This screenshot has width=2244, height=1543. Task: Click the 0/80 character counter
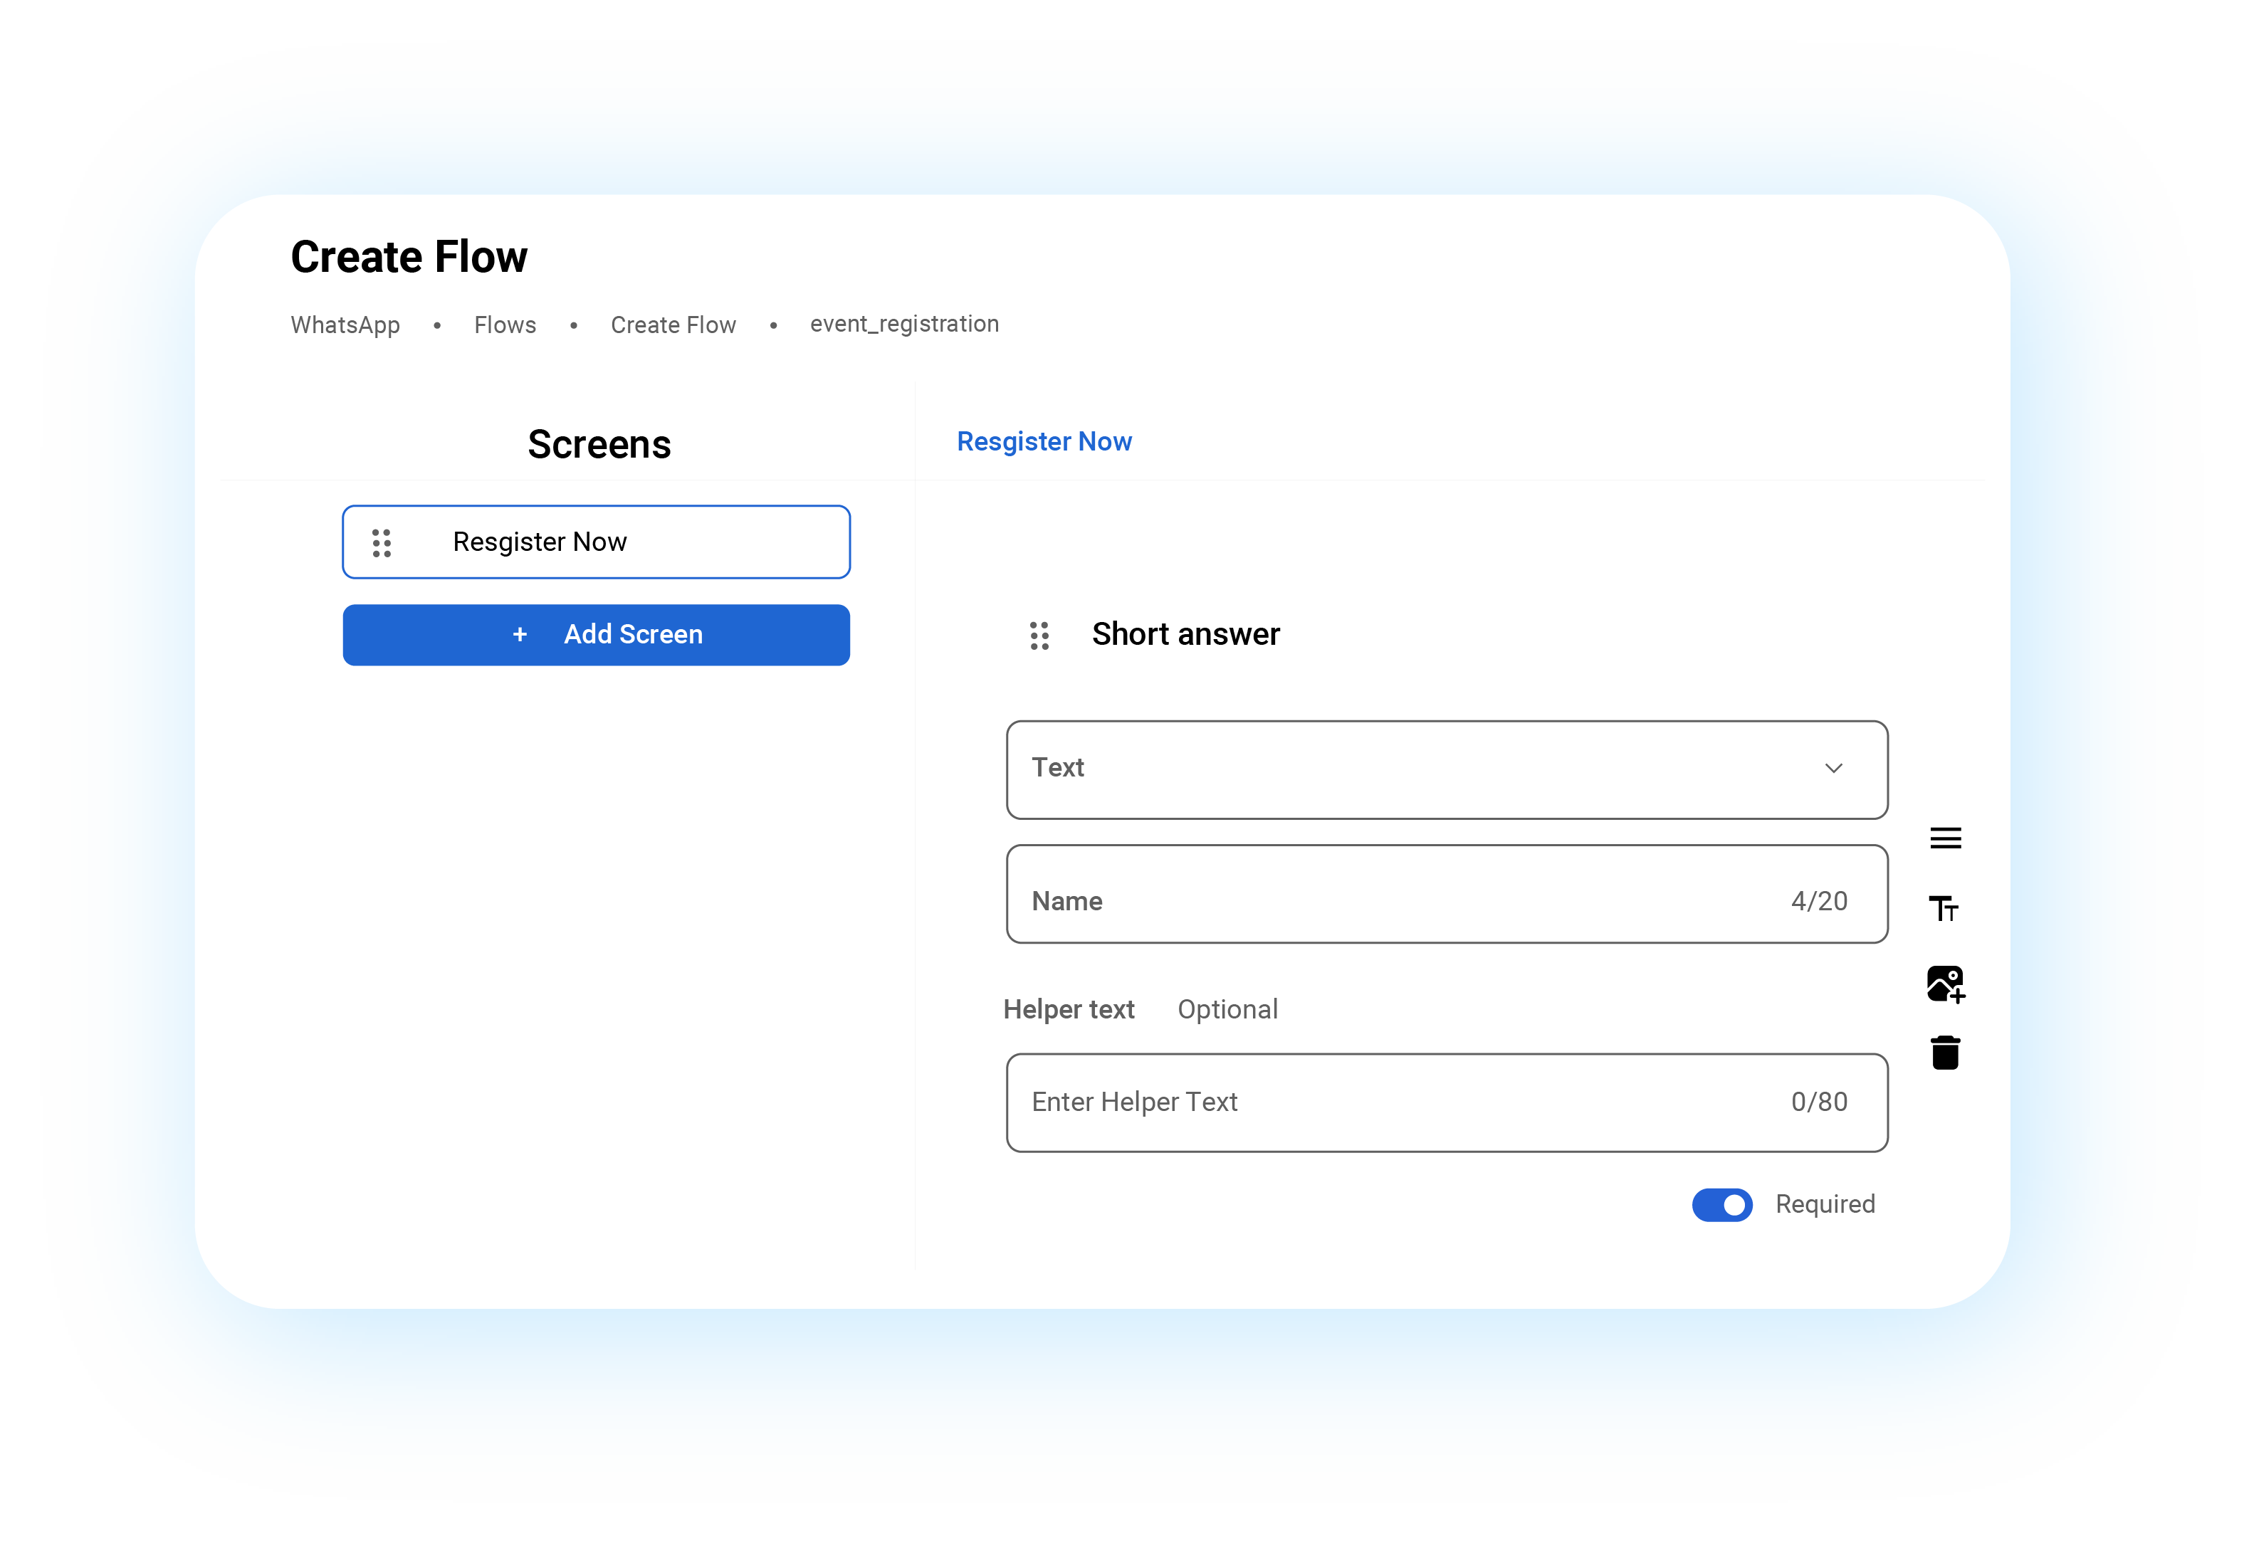[1818, 1102]
